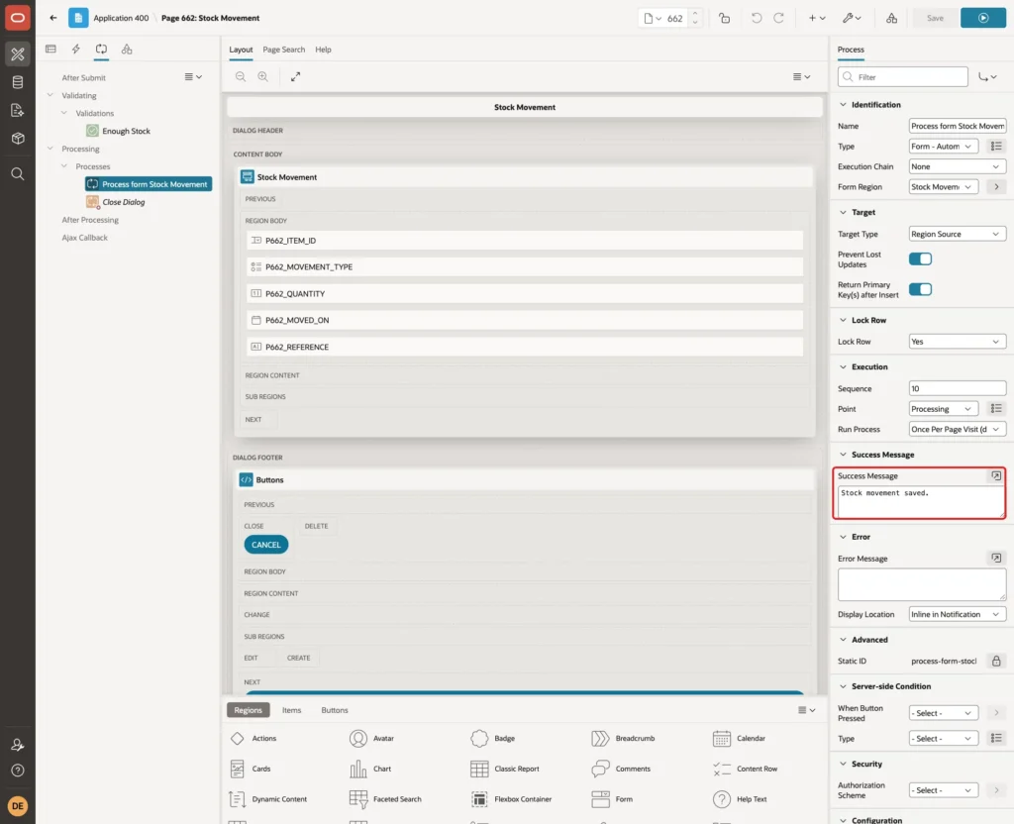Select the Enough Stock validation
Screen dimensions: 1014x824
tap(126, 132)
